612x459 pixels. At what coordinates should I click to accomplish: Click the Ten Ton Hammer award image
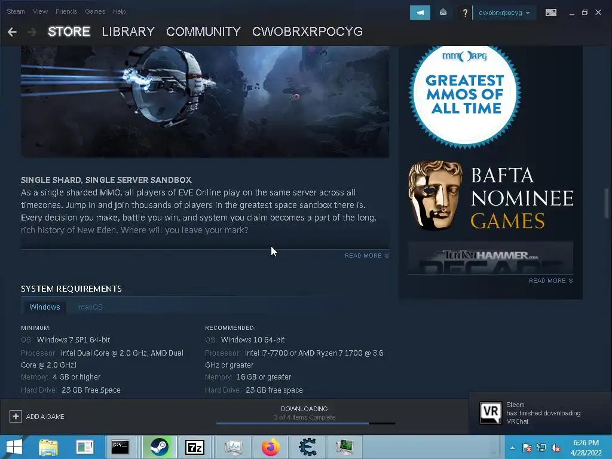pyautogui.click(x=491, y=258)
